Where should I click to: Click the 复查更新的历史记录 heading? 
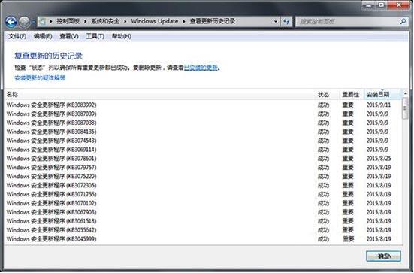48,56
